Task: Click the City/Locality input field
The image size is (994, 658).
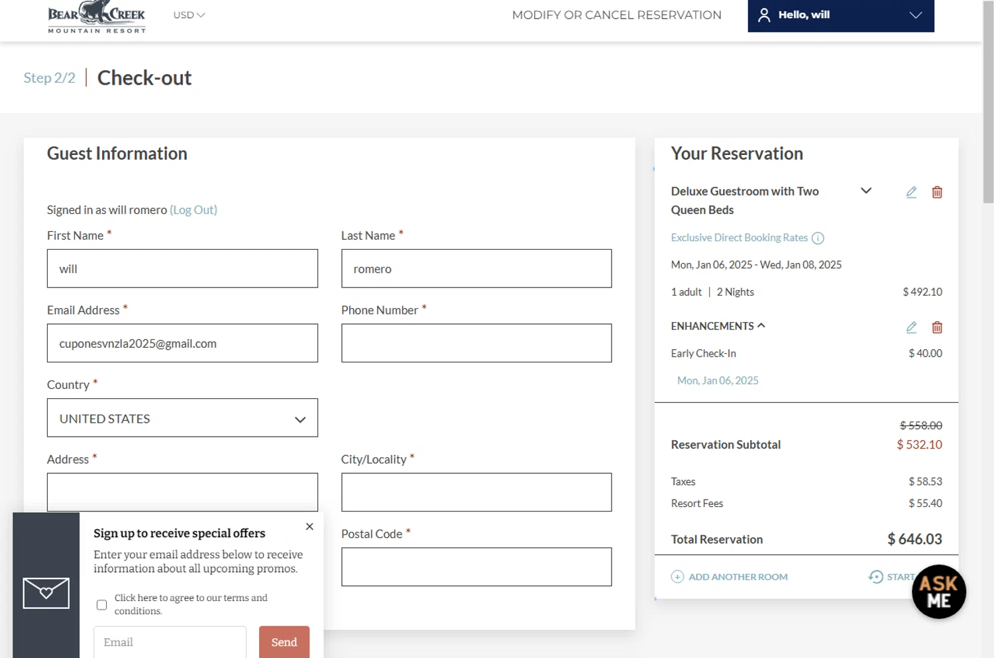Action: pyautogui.click(x=476, y=492)
